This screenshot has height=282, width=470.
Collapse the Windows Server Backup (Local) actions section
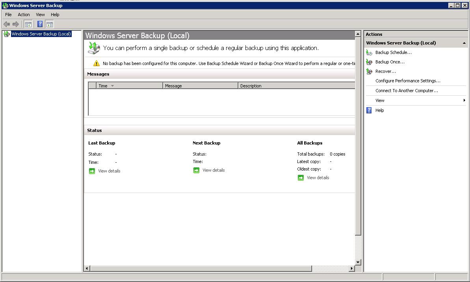click(x=464, y=43)
